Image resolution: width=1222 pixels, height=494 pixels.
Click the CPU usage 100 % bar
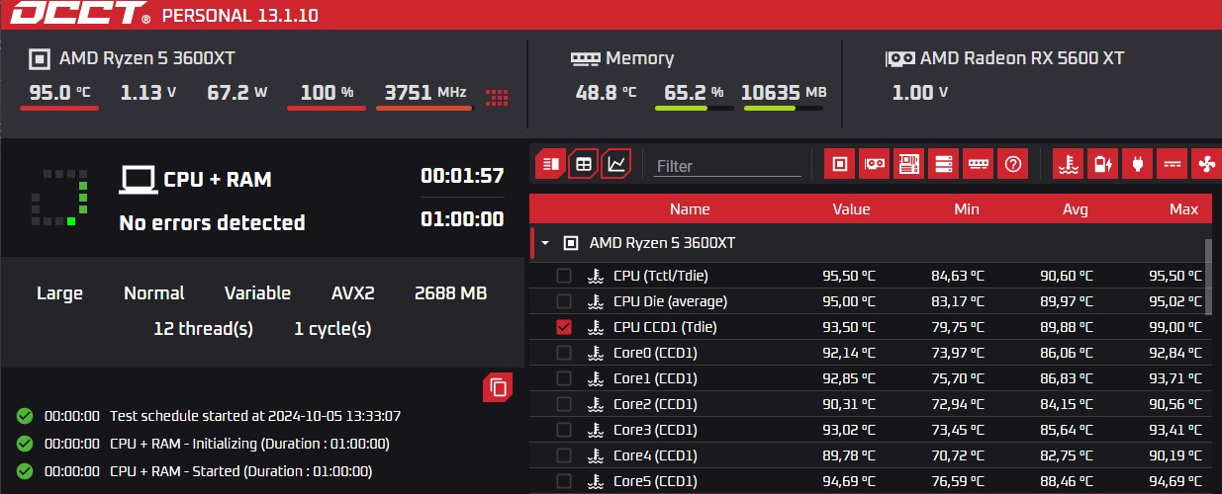(327, 108)
